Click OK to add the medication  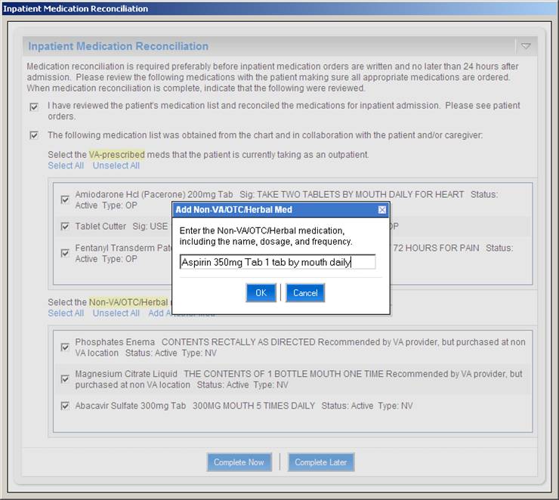261,293
